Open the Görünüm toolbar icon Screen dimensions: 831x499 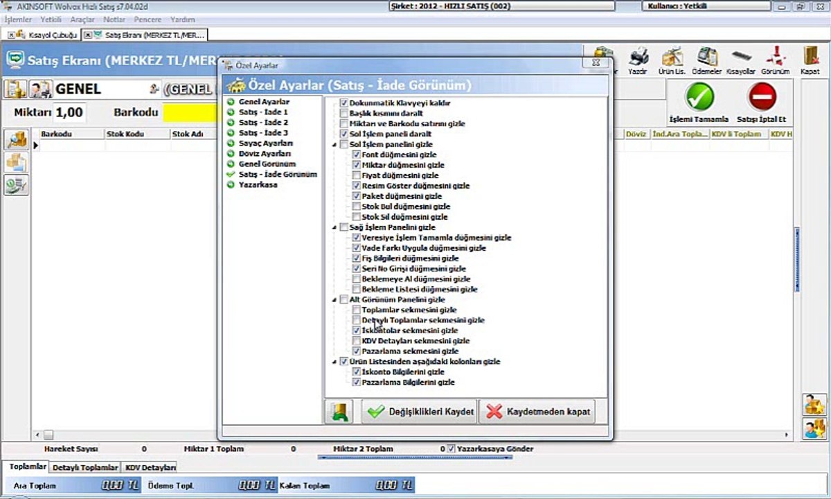point(775,60)
